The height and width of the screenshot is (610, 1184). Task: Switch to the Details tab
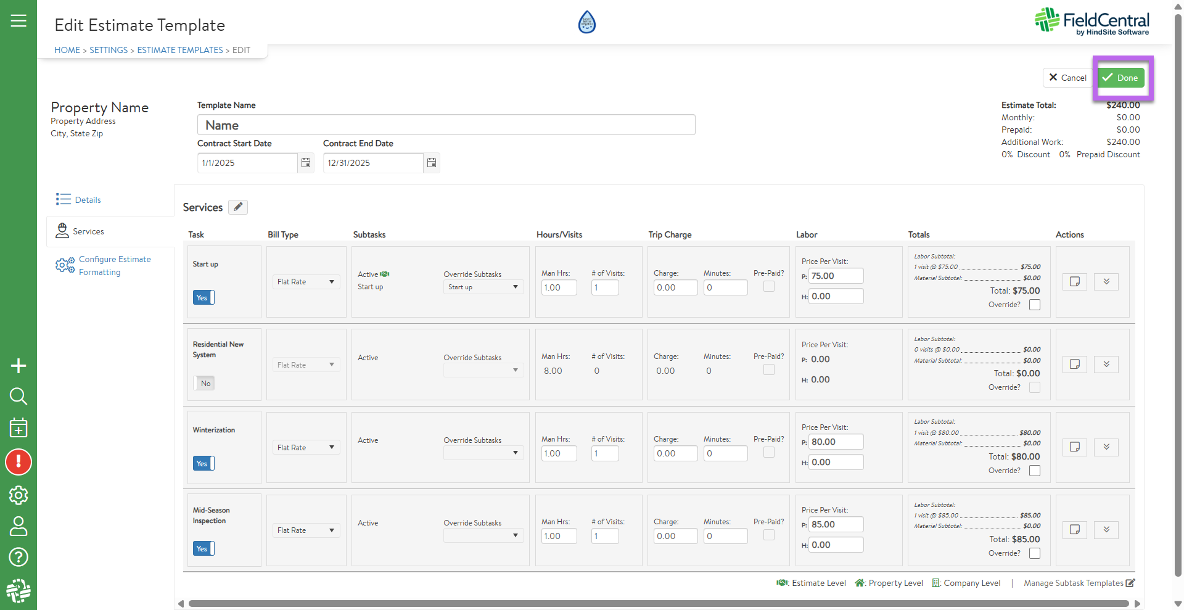coord(88,200)
